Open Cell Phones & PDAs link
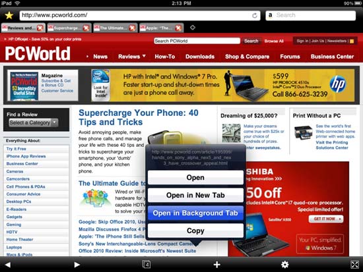 coord(26,186)
